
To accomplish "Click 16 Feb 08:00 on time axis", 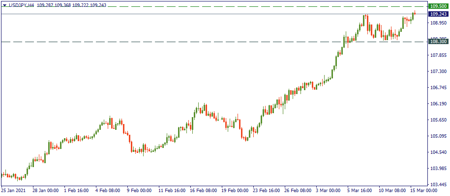I will click(x=204, y=190).
